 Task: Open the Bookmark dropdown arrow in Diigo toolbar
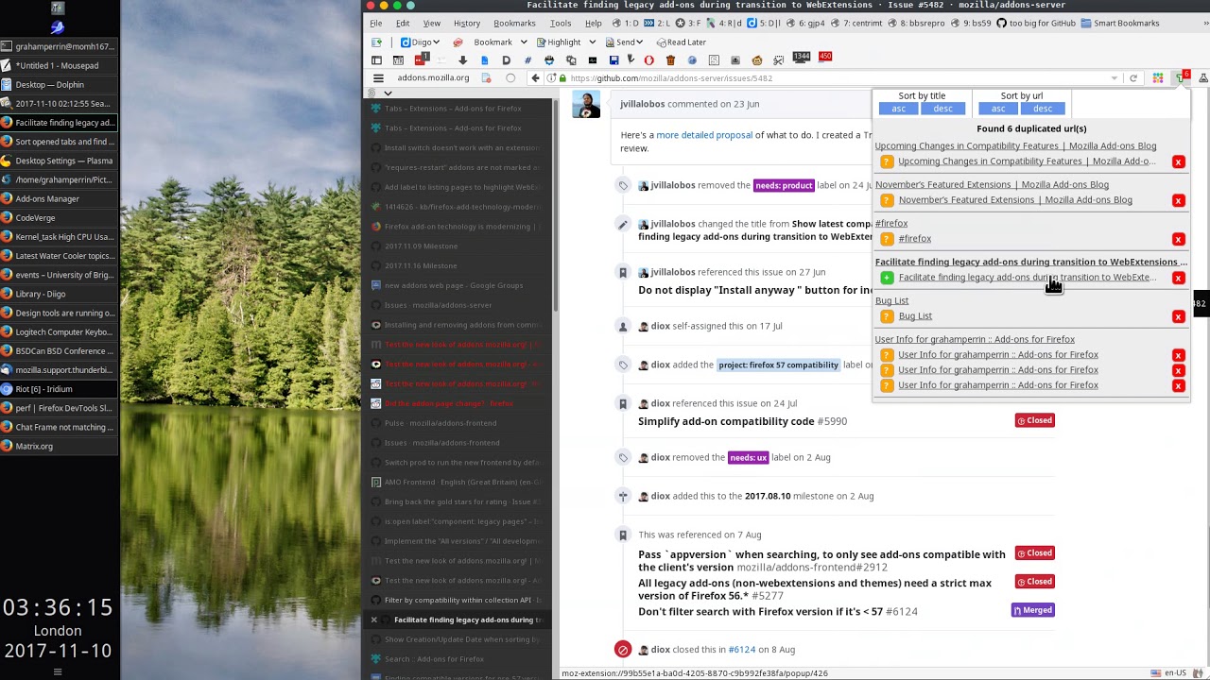tap(522, 42)
